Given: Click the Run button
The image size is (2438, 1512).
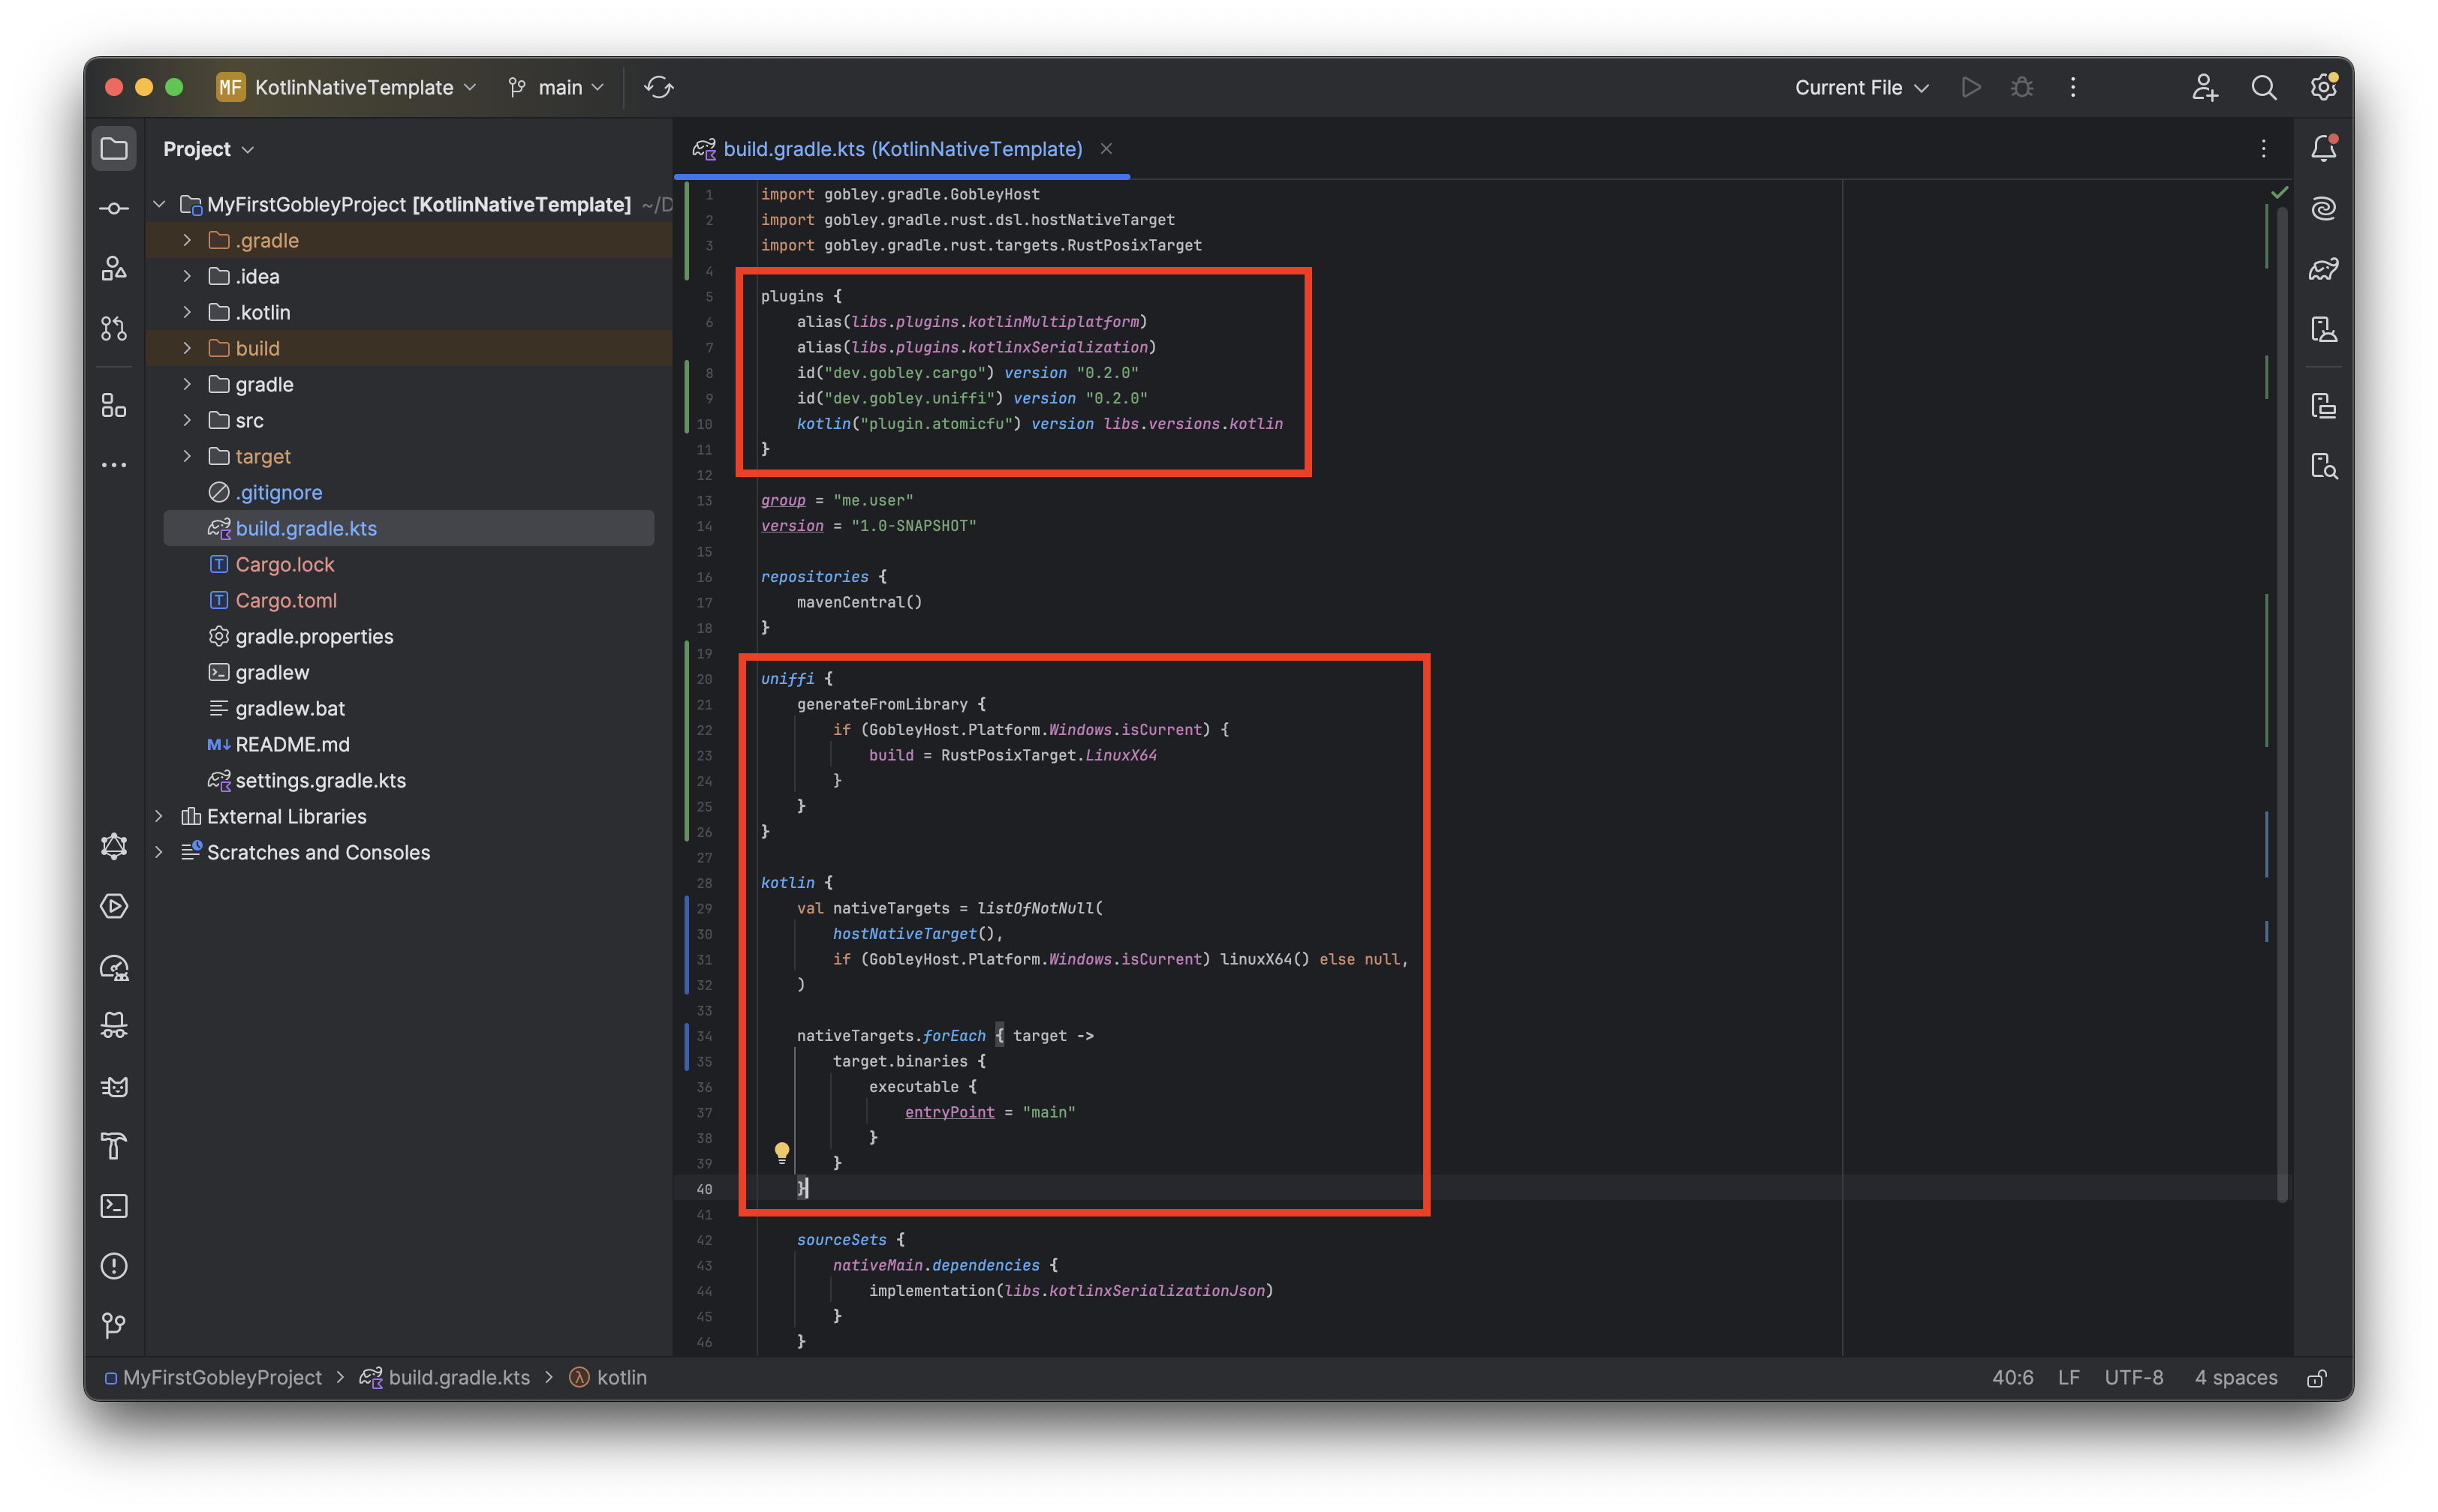Looking at the screenshot, I should click(x=1970, y=88).
